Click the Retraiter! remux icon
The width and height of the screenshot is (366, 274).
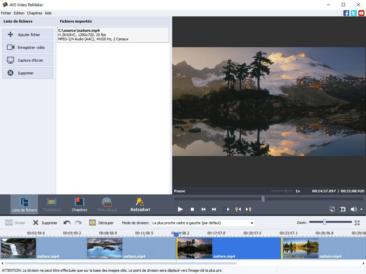pyautogui.click(x=140, y=204)
